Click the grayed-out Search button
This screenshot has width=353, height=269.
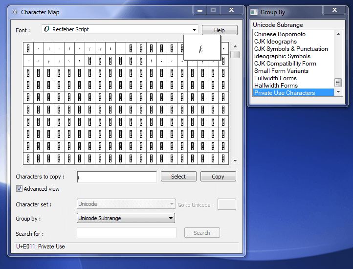click(x=202, y=233)
